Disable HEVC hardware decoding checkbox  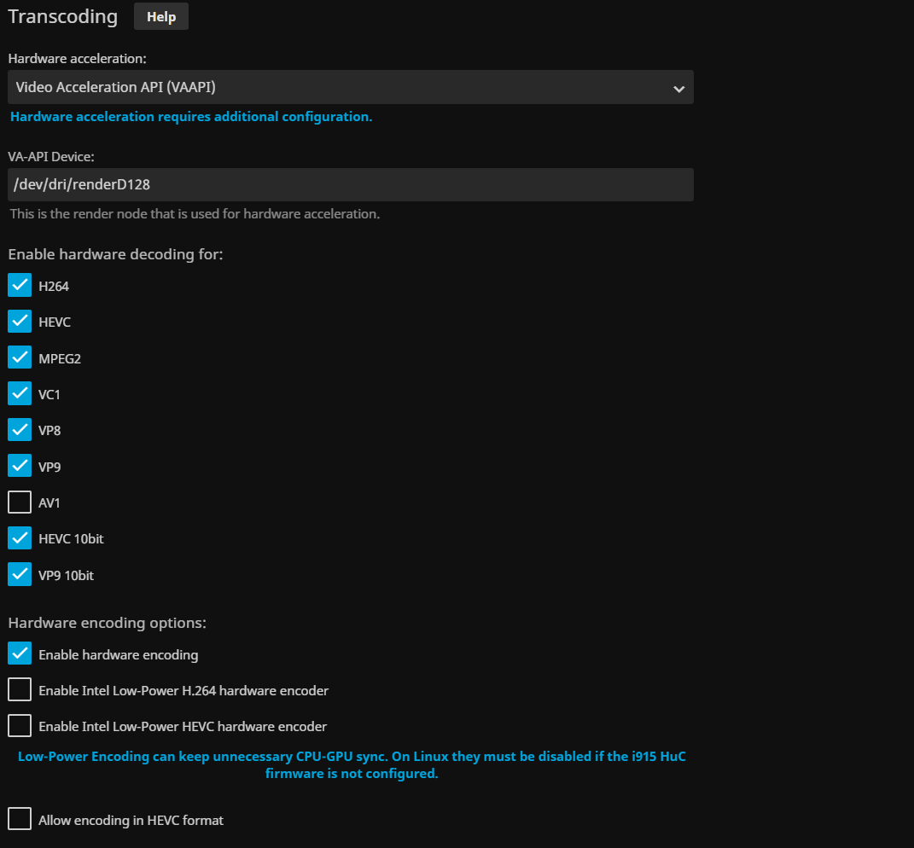coord(20,322)
